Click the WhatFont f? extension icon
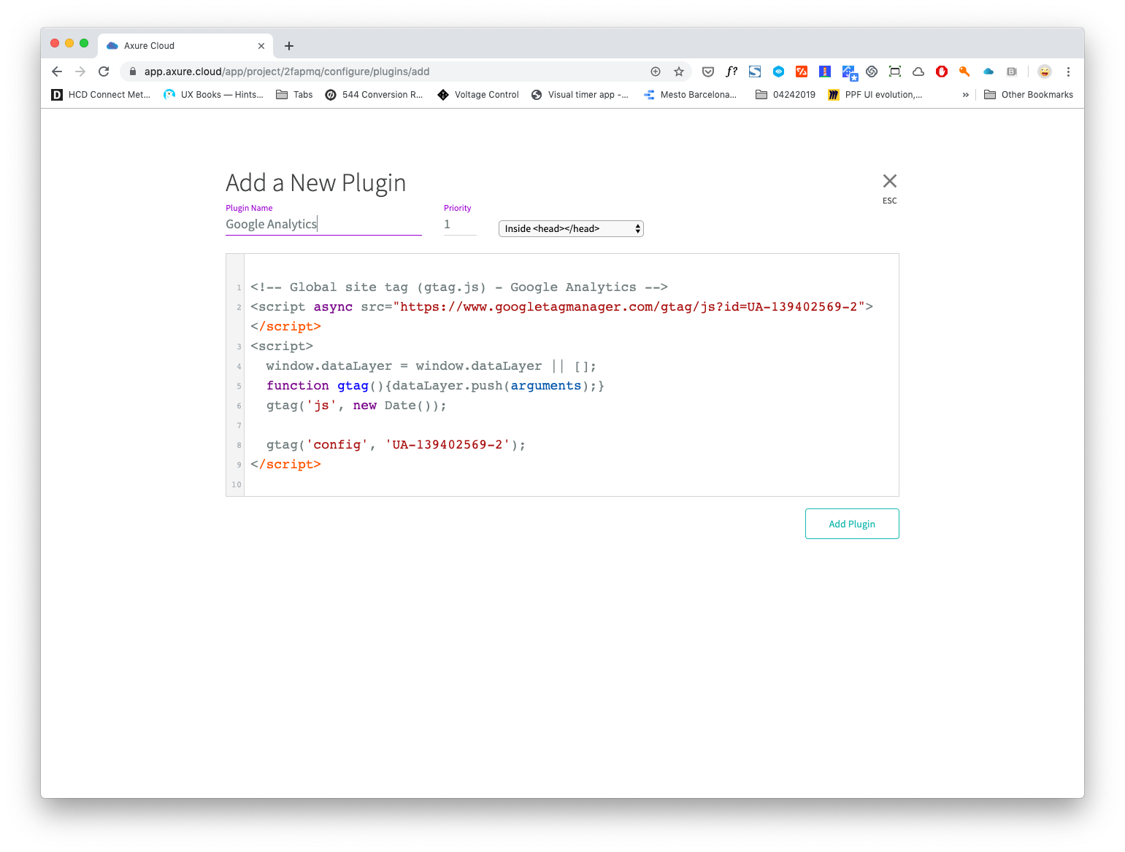Image resolution: width=1125 pixels, height=852 pixels. (732, 71)
